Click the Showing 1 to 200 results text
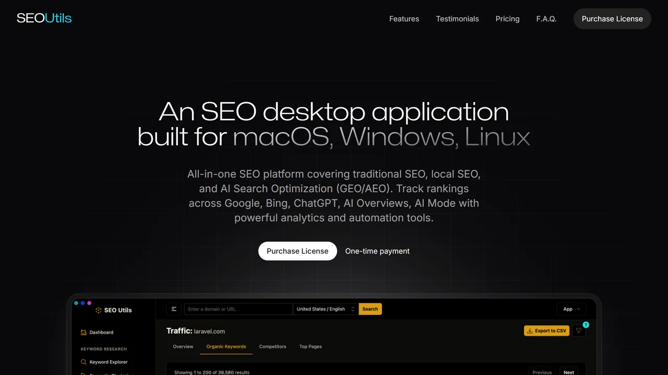 tap(211, 372)
